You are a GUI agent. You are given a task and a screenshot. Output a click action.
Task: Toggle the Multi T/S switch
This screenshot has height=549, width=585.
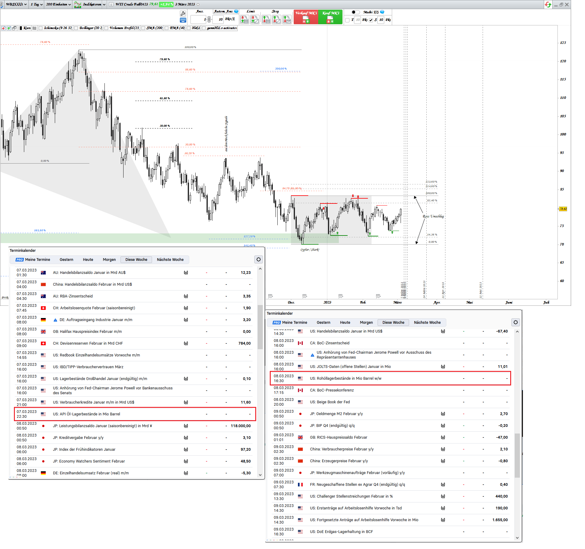click(355, 12)
